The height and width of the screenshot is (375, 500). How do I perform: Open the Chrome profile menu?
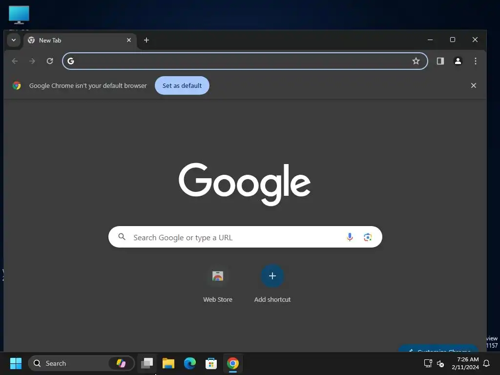[x=458, y=61]
